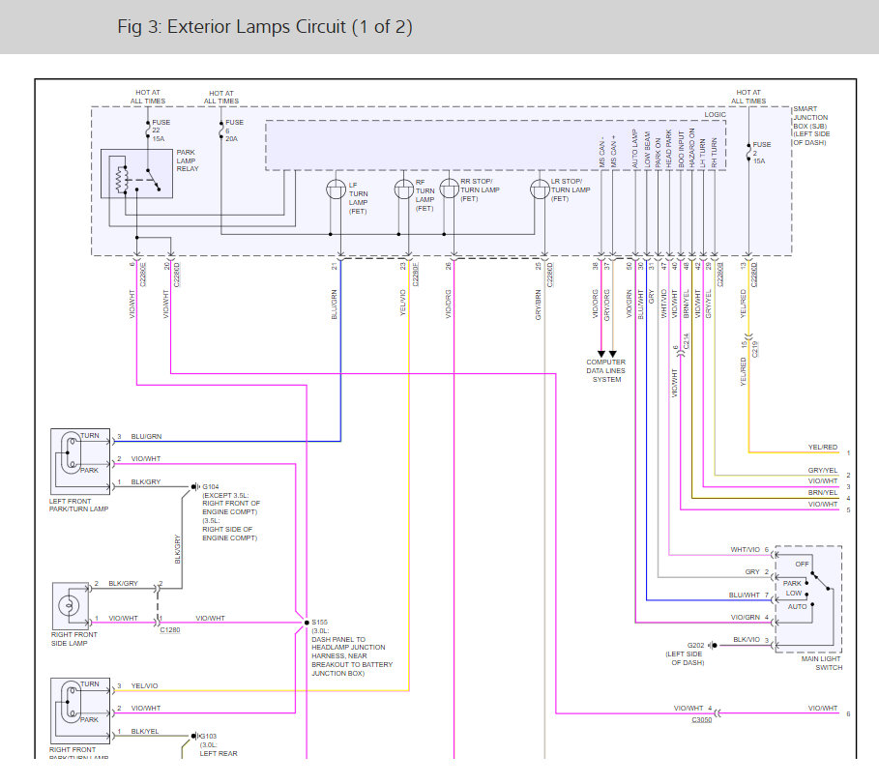The width and height of the screenshot is (879, 784).
Task: Click the C214 connector label
Action: point(687,342)
